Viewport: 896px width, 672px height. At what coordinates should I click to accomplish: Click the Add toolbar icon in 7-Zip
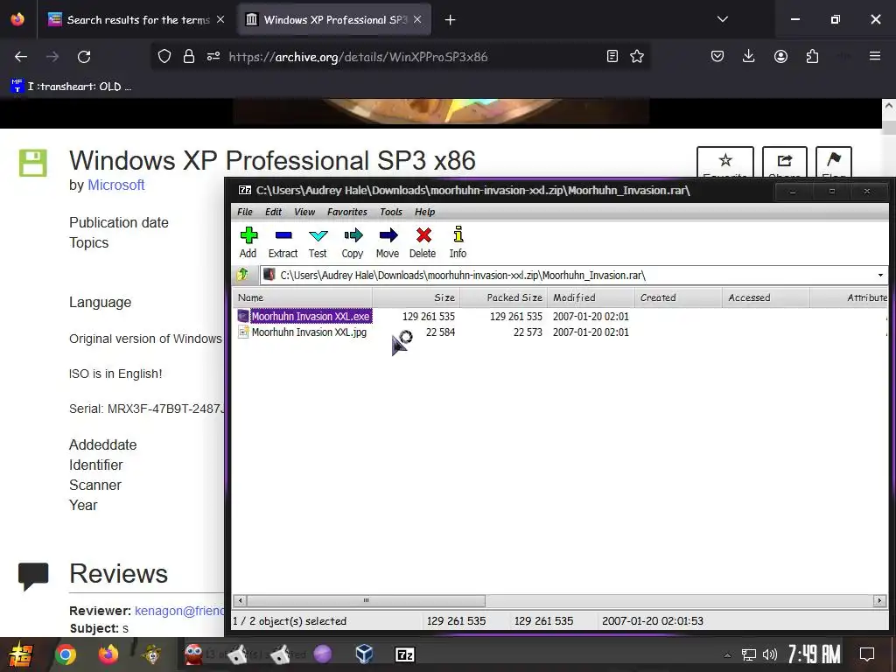coord(248,242)
